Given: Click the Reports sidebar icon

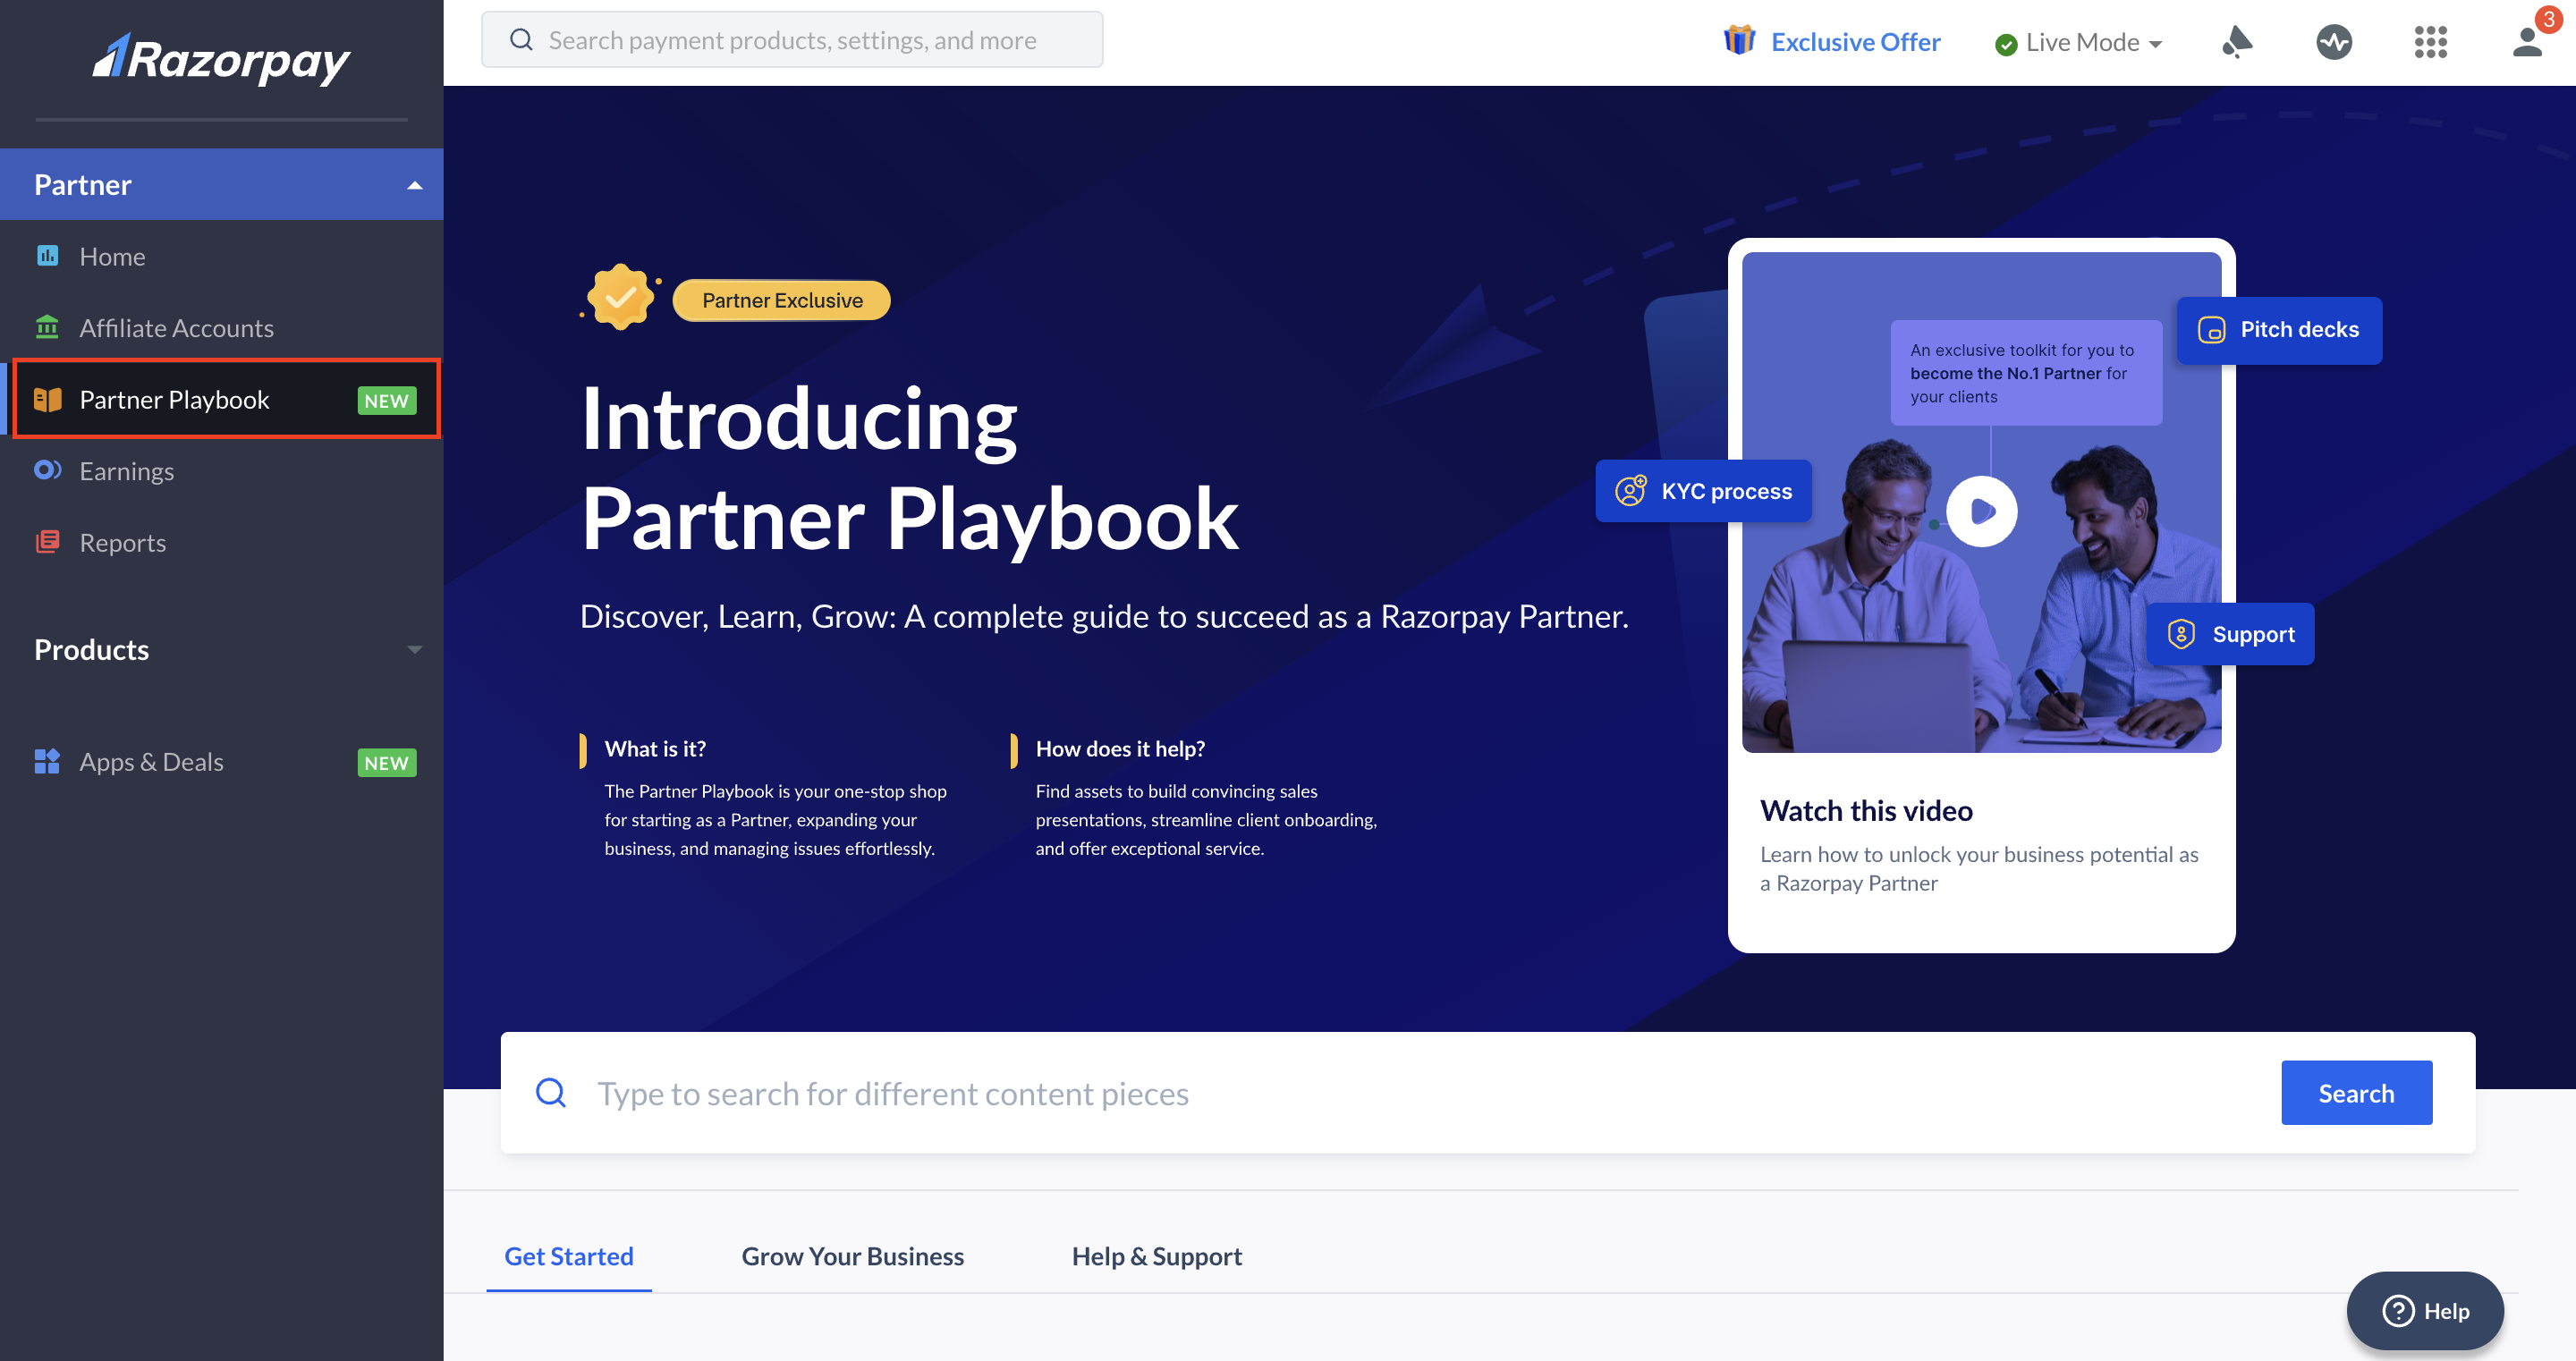Looking at the screenshot, I should [46, 542].
